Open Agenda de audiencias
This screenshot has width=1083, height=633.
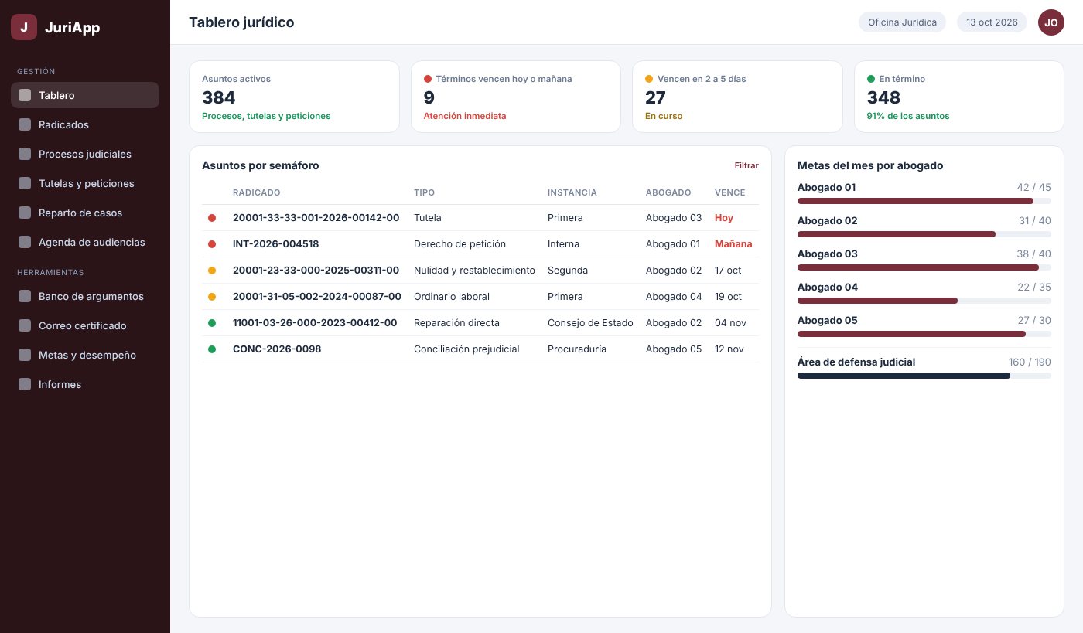[85, 242]
